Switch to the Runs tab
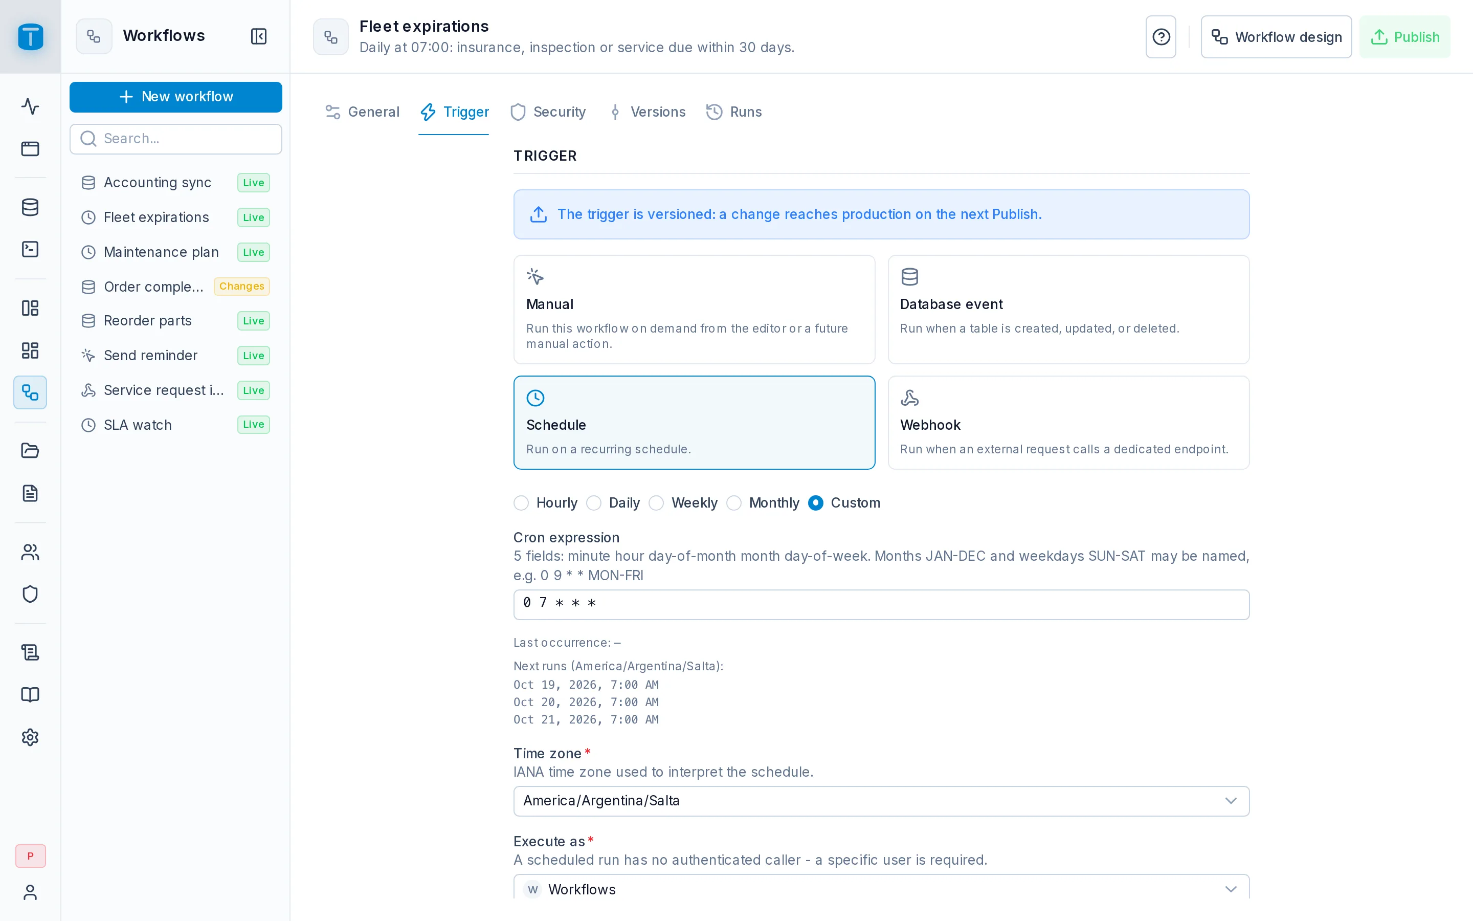The height and width of the screenshot is (921, 1473). tap(733, 112)
